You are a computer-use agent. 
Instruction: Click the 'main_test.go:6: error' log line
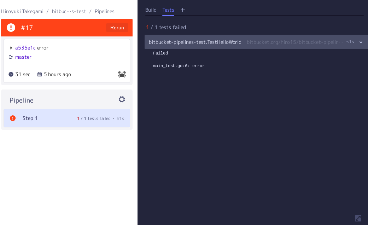pos(179,66)
